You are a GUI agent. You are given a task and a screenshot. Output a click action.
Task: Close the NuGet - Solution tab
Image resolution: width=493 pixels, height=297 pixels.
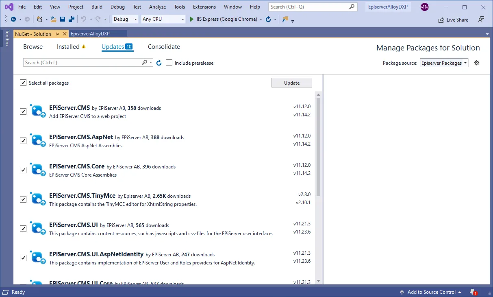point(64,34)
